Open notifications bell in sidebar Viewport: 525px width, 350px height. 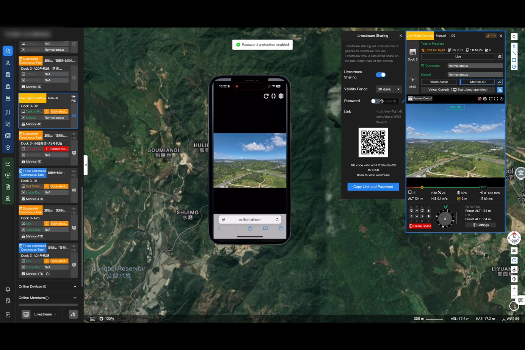[8, 289]
